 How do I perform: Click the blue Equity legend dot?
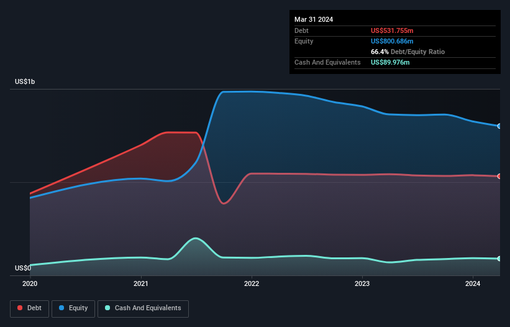pos(61,308)
